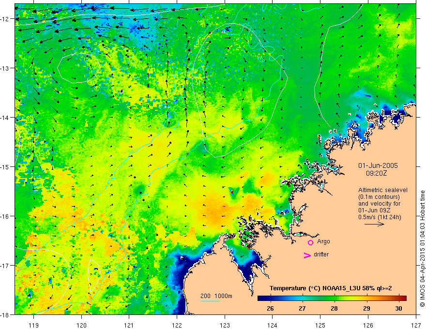
Task: Click the 'drifter' legend label
Action: coord(321,254)
